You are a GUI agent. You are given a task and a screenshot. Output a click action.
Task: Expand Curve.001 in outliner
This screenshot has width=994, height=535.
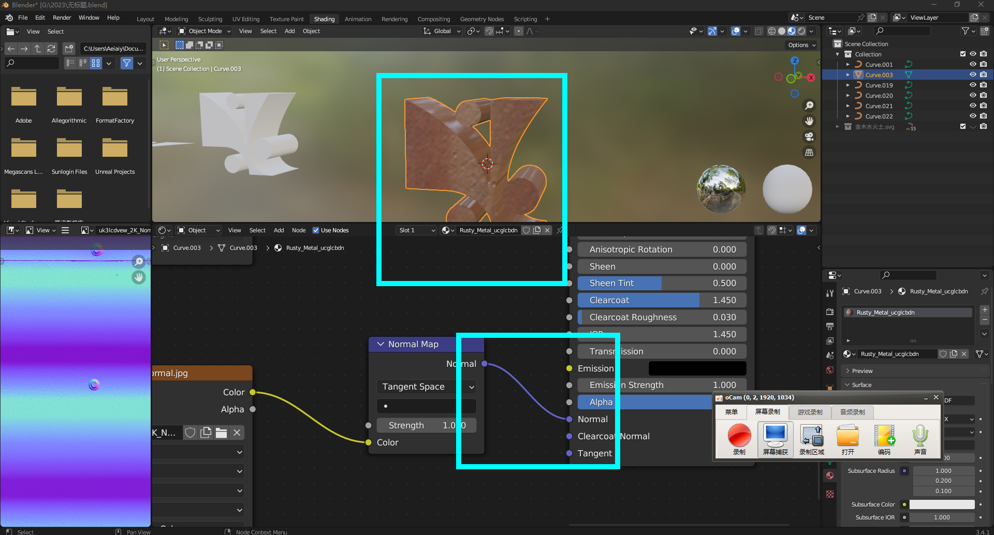pyautogui.click(x=847, y=65)
